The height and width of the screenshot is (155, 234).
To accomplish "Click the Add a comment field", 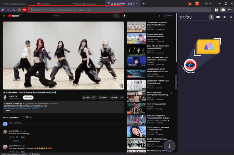I will click(66, 123).
